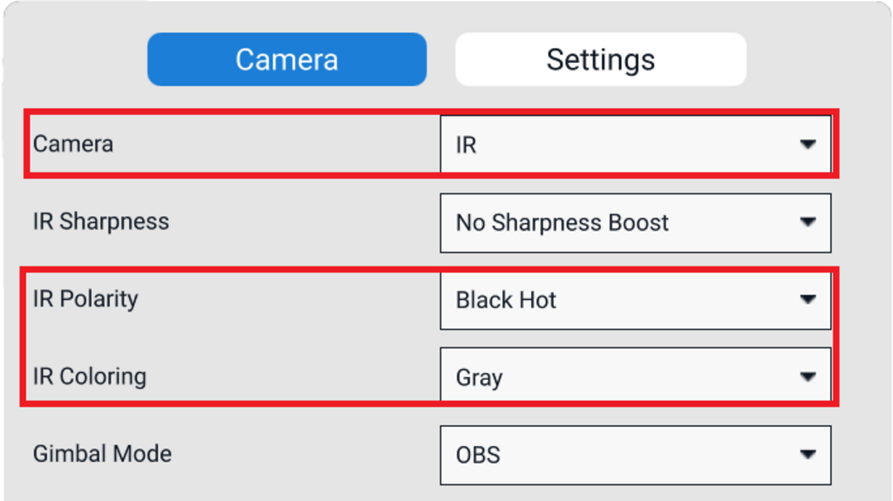Click the IR Sharpness dropdown arrow icon

[808, 222]
